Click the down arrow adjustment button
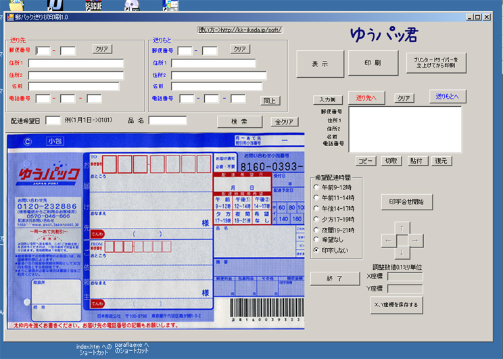The image size is (503, 359). [402, 253]
